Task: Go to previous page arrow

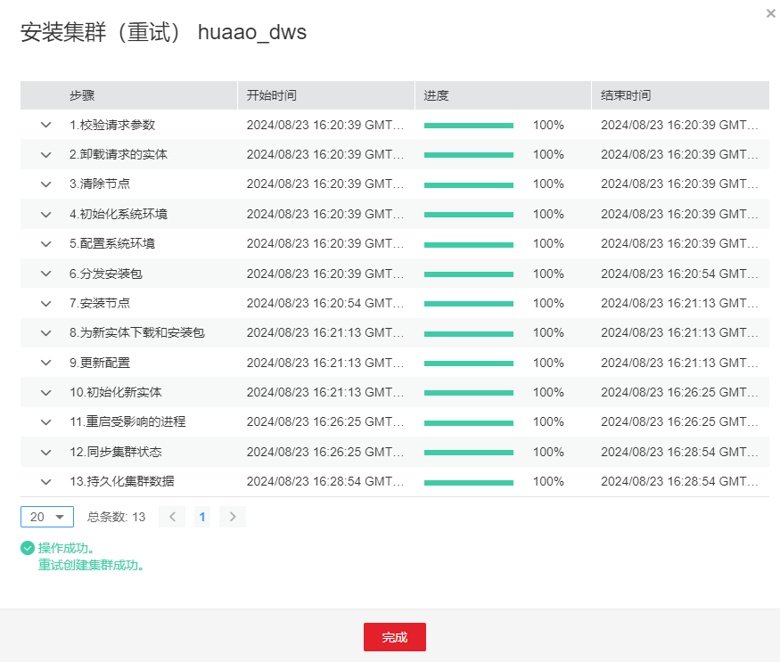Action: click(x=172, y=517)
